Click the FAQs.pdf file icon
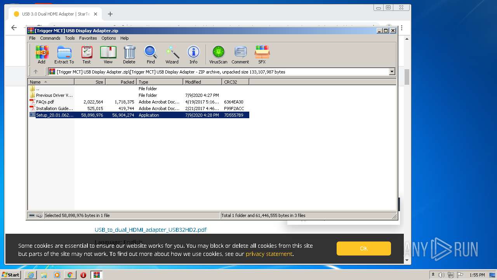This screenshot has height=280, width=497. coord(33,102)
